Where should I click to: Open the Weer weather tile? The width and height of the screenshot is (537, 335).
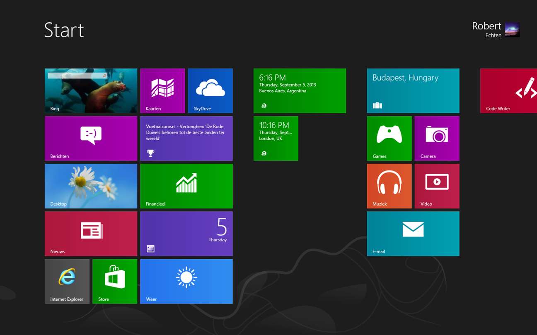pyautogui.click(x=186, y=281)
